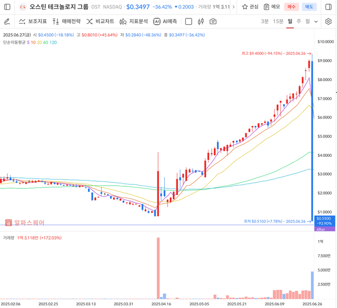The height and width of the screenshot is (308, 337).
Task: Click the $0.5500 -93.90% price tag
Action: (x=324, y=221)
